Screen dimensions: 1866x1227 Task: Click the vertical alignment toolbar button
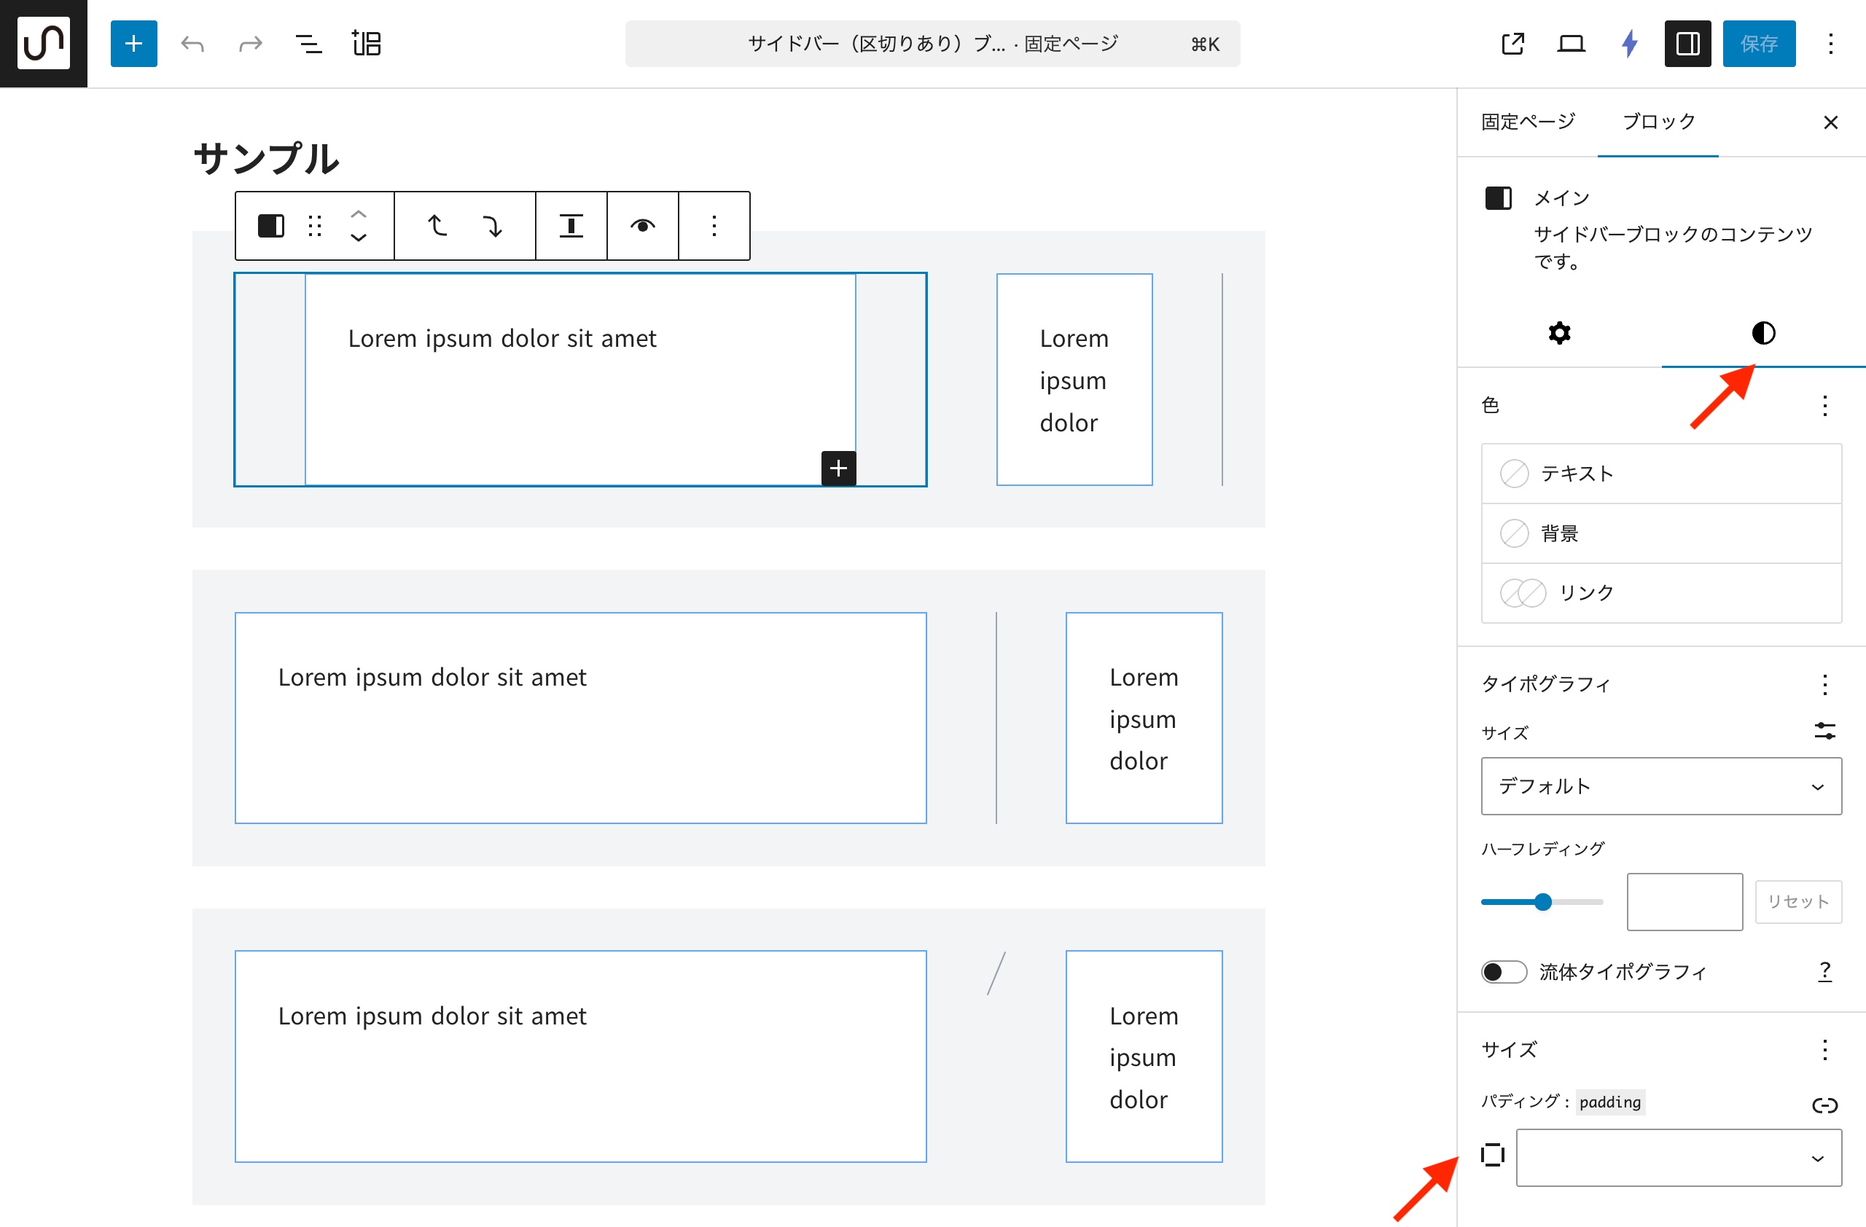(x=571, y=226)
